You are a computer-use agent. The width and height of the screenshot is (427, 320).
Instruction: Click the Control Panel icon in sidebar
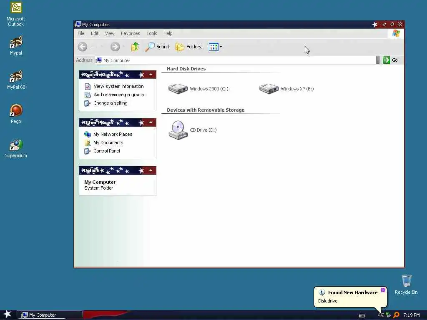pyautogui.click(x=88, y=151)
